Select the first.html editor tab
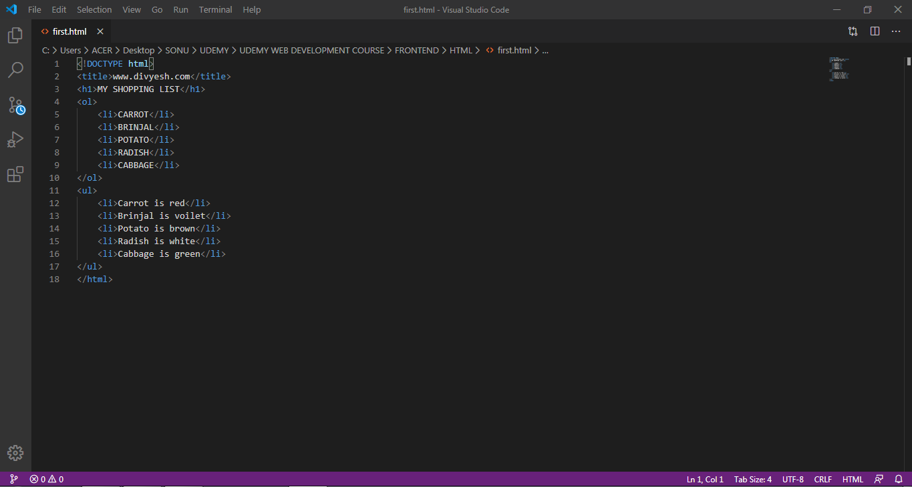This screenshot has height=487, width=912. click(x=69, y=31)
